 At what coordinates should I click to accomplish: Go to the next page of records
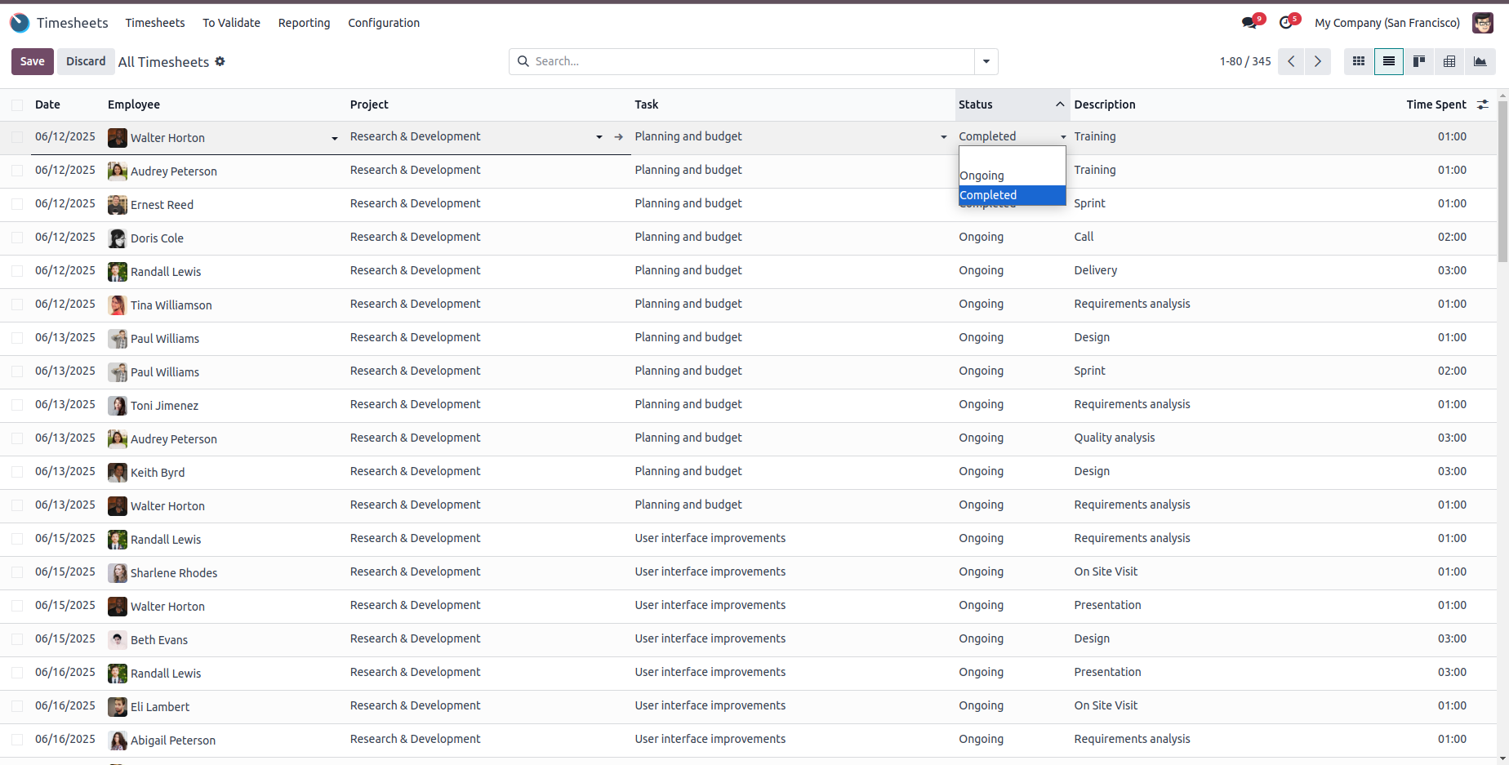pyautogui.click(x=1317, y=61)
